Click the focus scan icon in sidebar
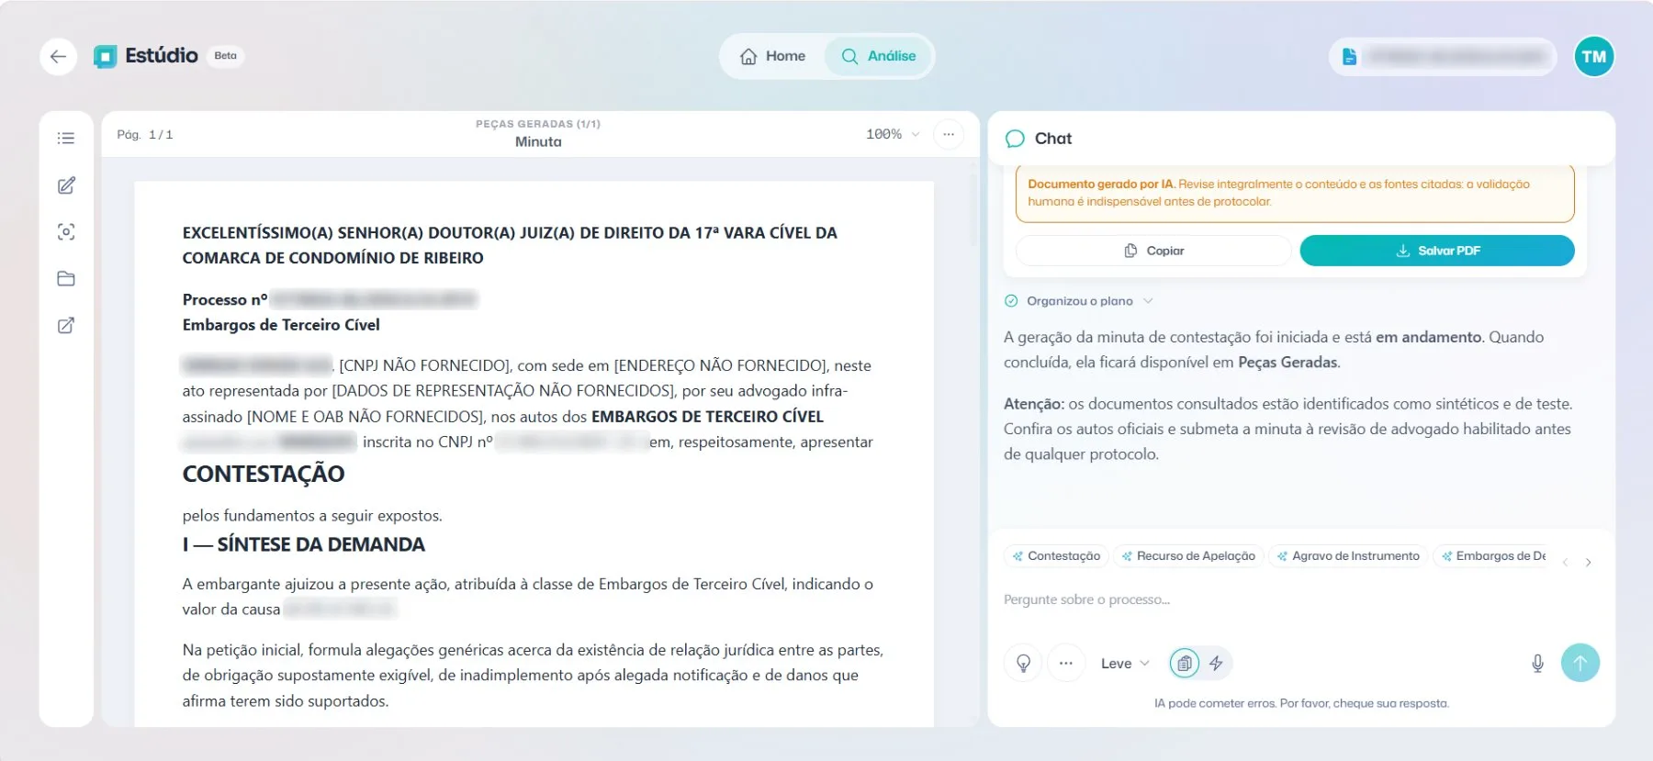 [x=66, y=232]
